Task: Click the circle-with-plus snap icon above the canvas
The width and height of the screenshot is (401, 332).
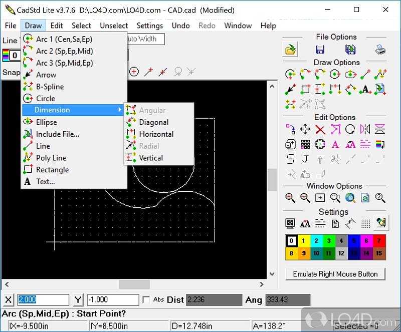Action: pos(134,72)
